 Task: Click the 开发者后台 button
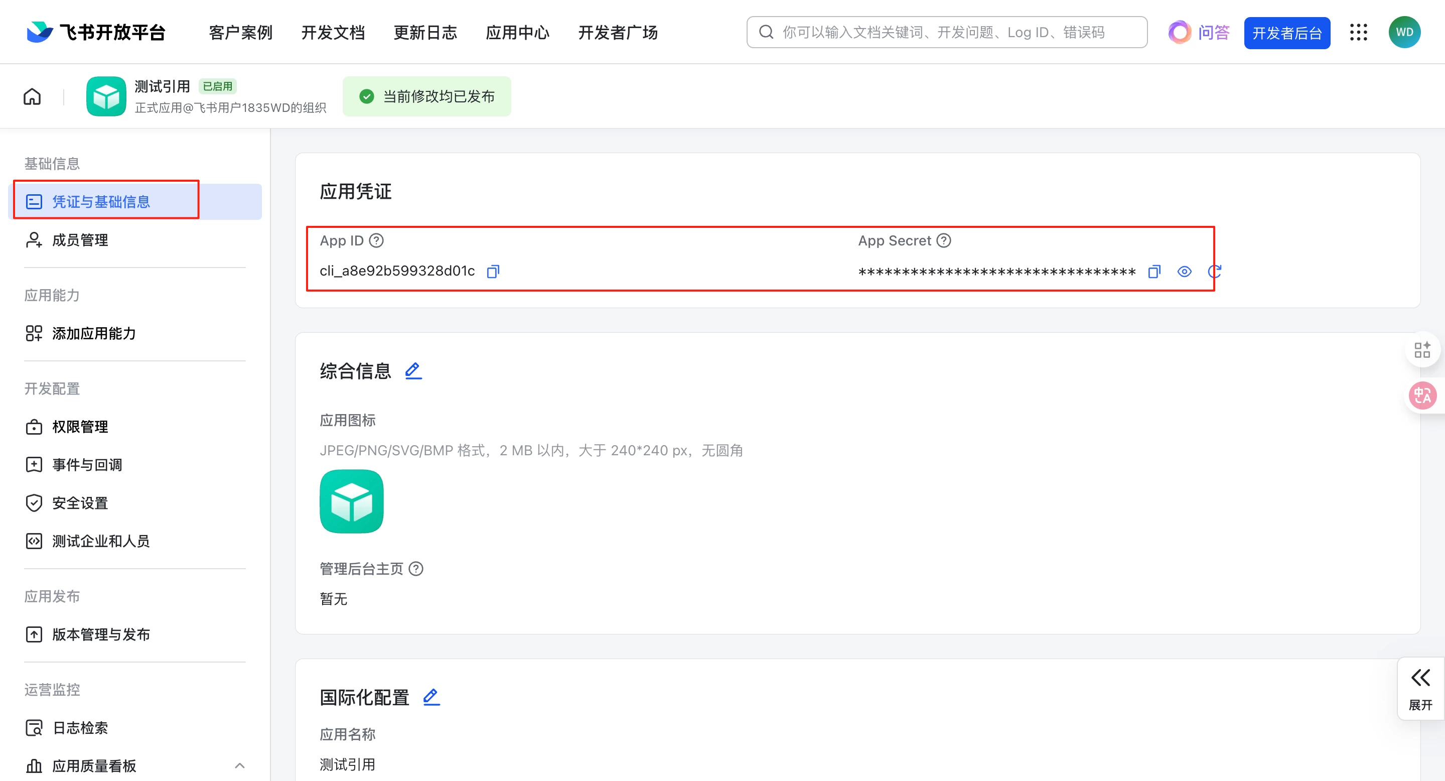click(x=1286, y=33)
